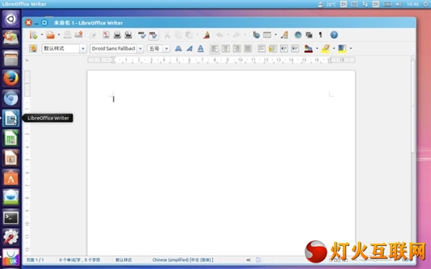Expand the paragraph style dropdown

pyautogui.click(x=83, y=49)
